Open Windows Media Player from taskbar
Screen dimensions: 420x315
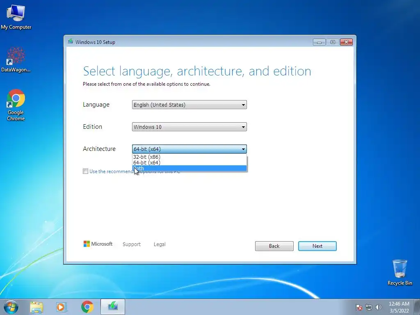[x=62, y=307]
